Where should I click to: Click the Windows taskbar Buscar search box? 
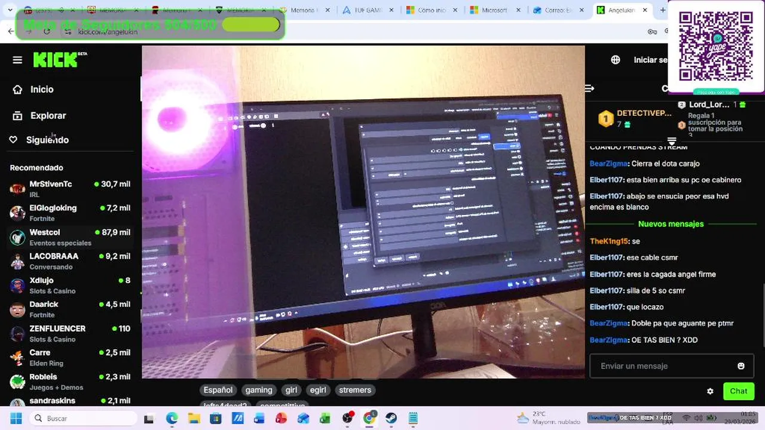pos(82,419)
